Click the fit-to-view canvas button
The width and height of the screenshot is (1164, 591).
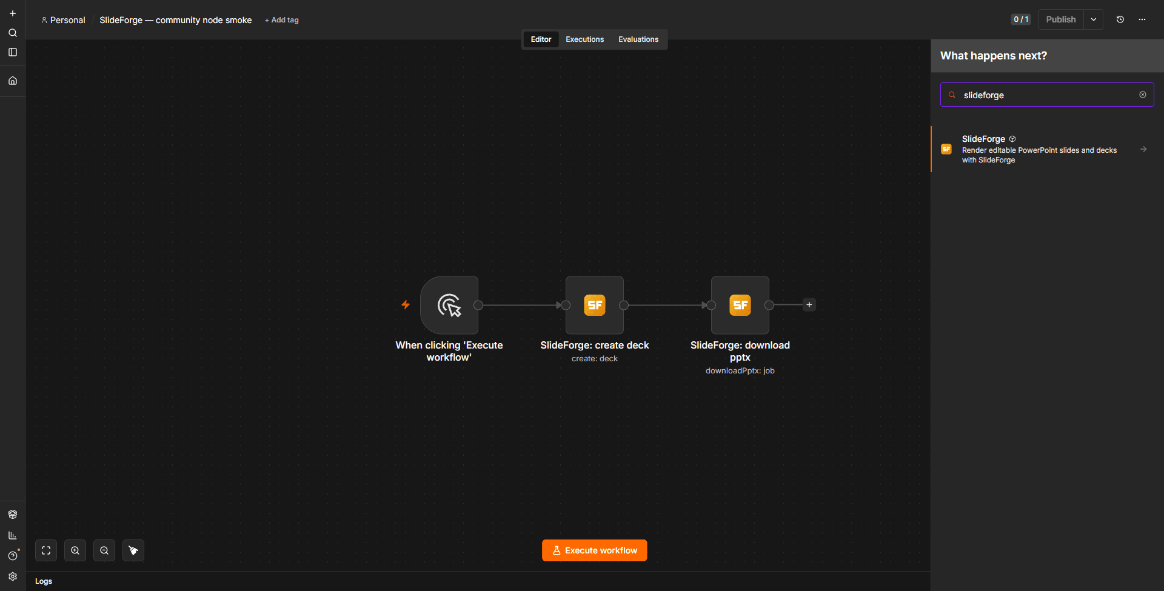(x=46, y=550)
